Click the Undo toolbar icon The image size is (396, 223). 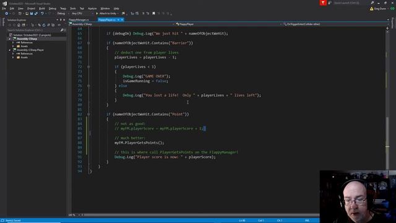click(42, 14)
